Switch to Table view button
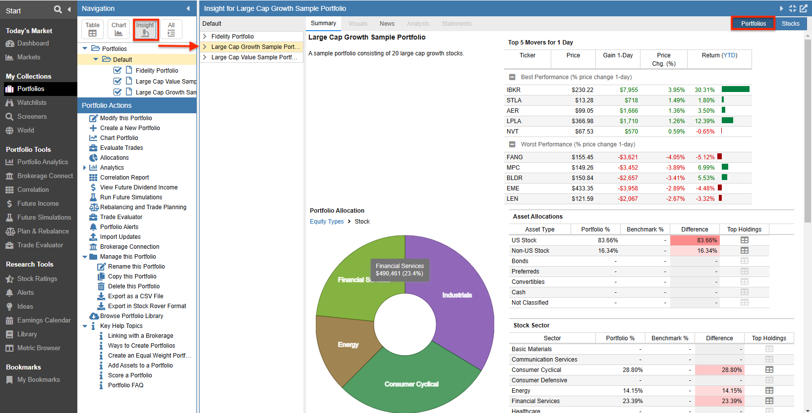This screenshot has height=413, width=812. point(92,29)
